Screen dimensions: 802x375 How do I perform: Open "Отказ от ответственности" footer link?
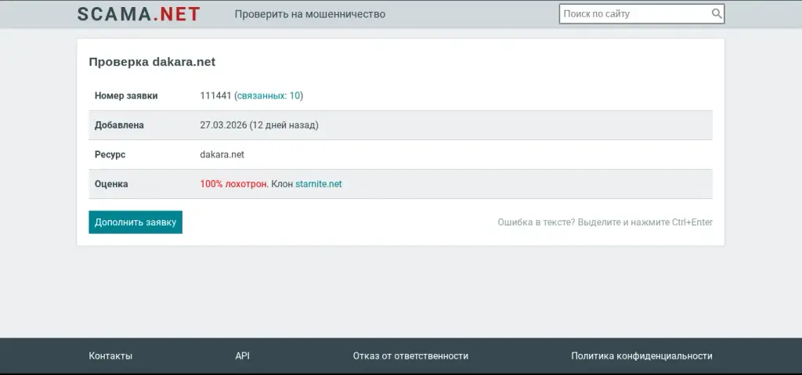click(410, 356)
